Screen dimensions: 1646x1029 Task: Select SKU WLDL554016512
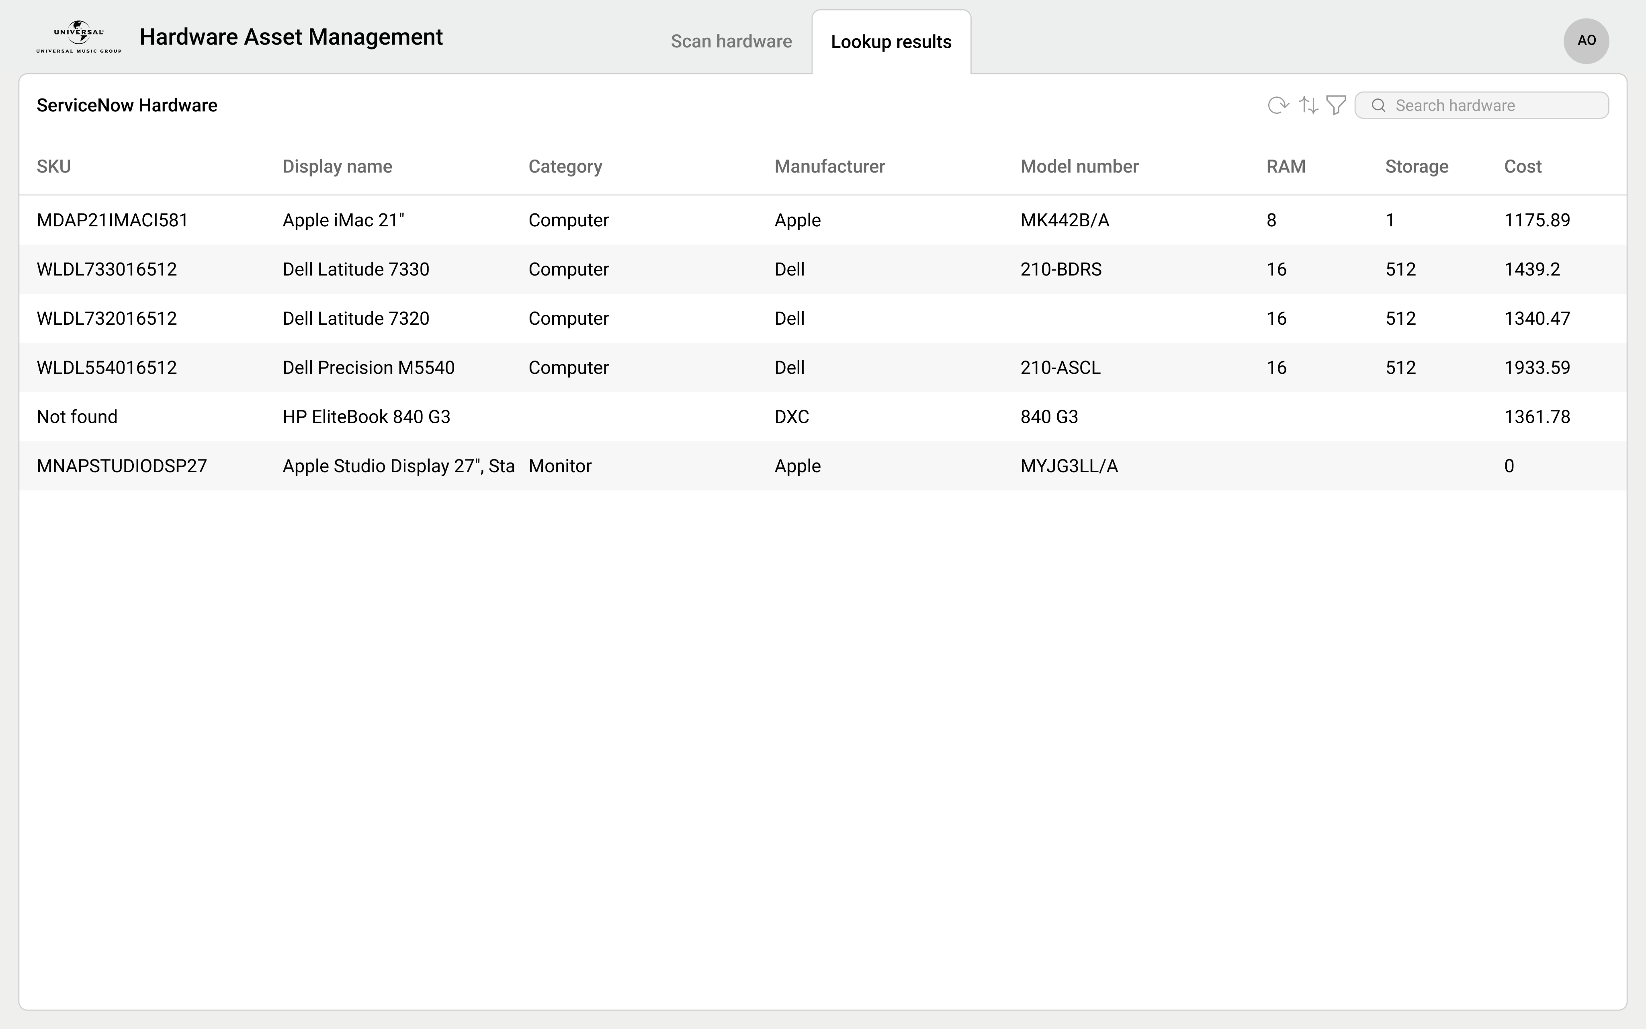point(107,367)
